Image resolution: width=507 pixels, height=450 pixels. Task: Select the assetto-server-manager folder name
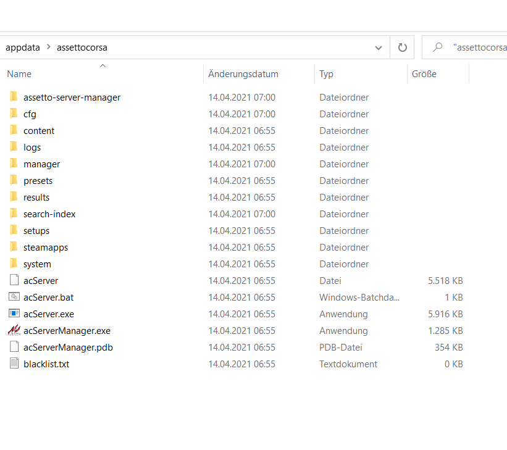point(72,98)
